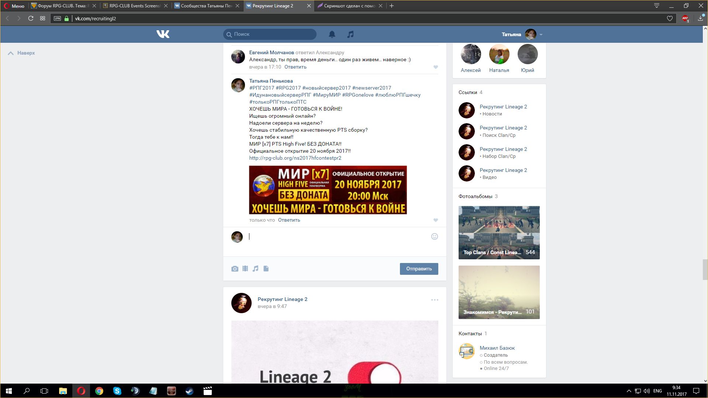Click the Отправить button
708x398 pixels.
coord(419,269)
